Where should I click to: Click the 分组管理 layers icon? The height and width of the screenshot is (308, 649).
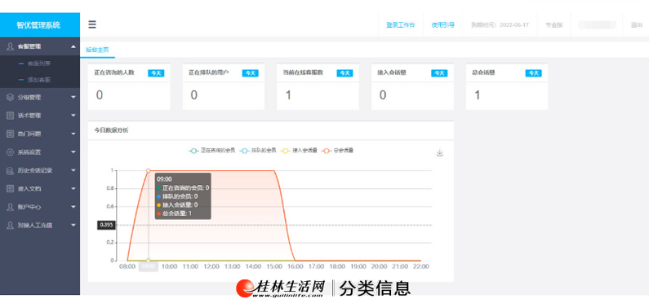click(11, 98)
